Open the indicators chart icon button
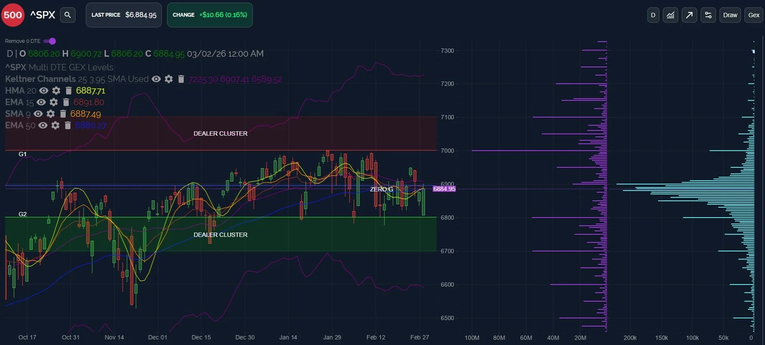This screenshot has width=765, height=345. click(x=671, y=15)
